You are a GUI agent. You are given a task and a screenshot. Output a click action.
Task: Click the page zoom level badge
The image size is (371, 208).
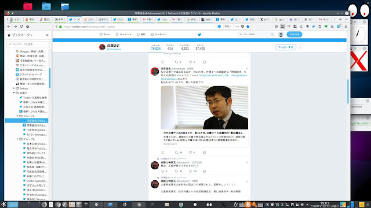pos(227,27)
